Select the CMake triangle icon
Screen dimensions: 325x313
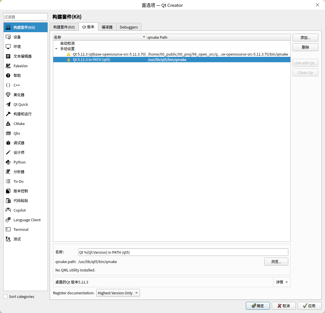pos(8,124)
